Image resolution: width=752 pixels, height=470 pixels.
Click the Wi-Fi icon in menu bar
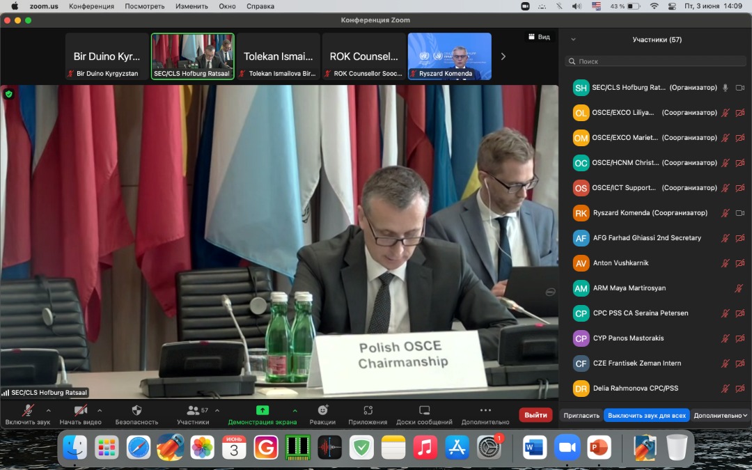(654, 6)
